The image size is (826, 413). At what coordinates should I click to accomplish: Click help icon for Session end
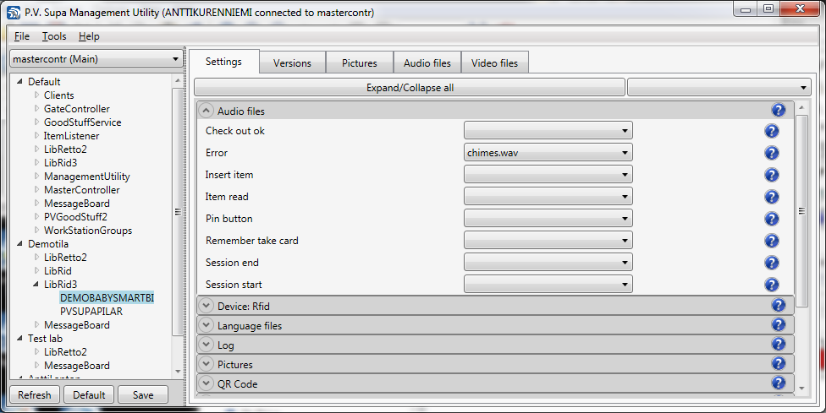[771, 263]
